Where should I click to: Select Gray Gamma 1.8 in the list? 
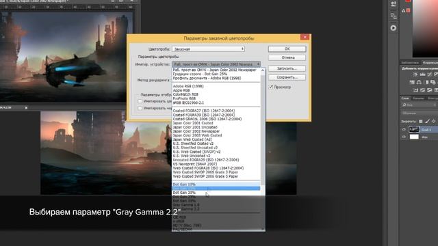216,205
